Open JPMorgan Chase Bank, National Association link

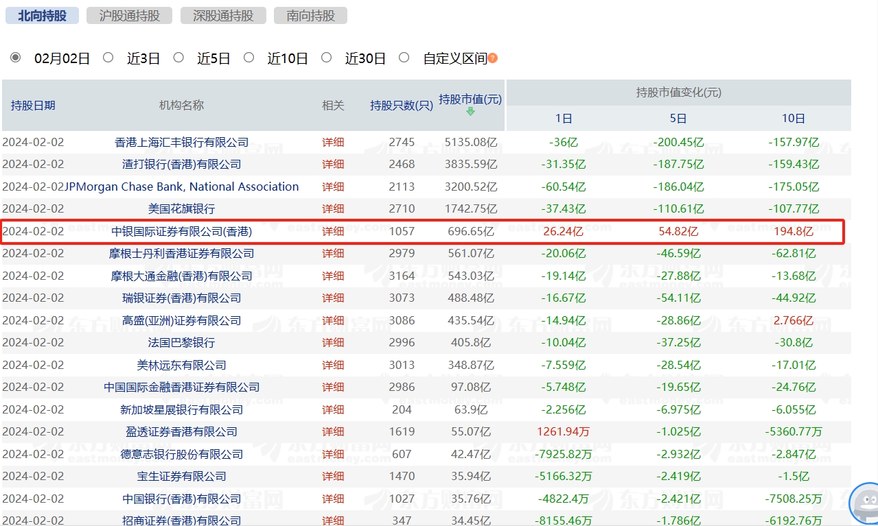(182, 187)
